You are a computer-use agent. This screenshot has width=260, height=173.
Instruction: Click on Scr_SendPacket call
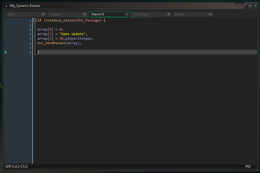click(51, 43)
